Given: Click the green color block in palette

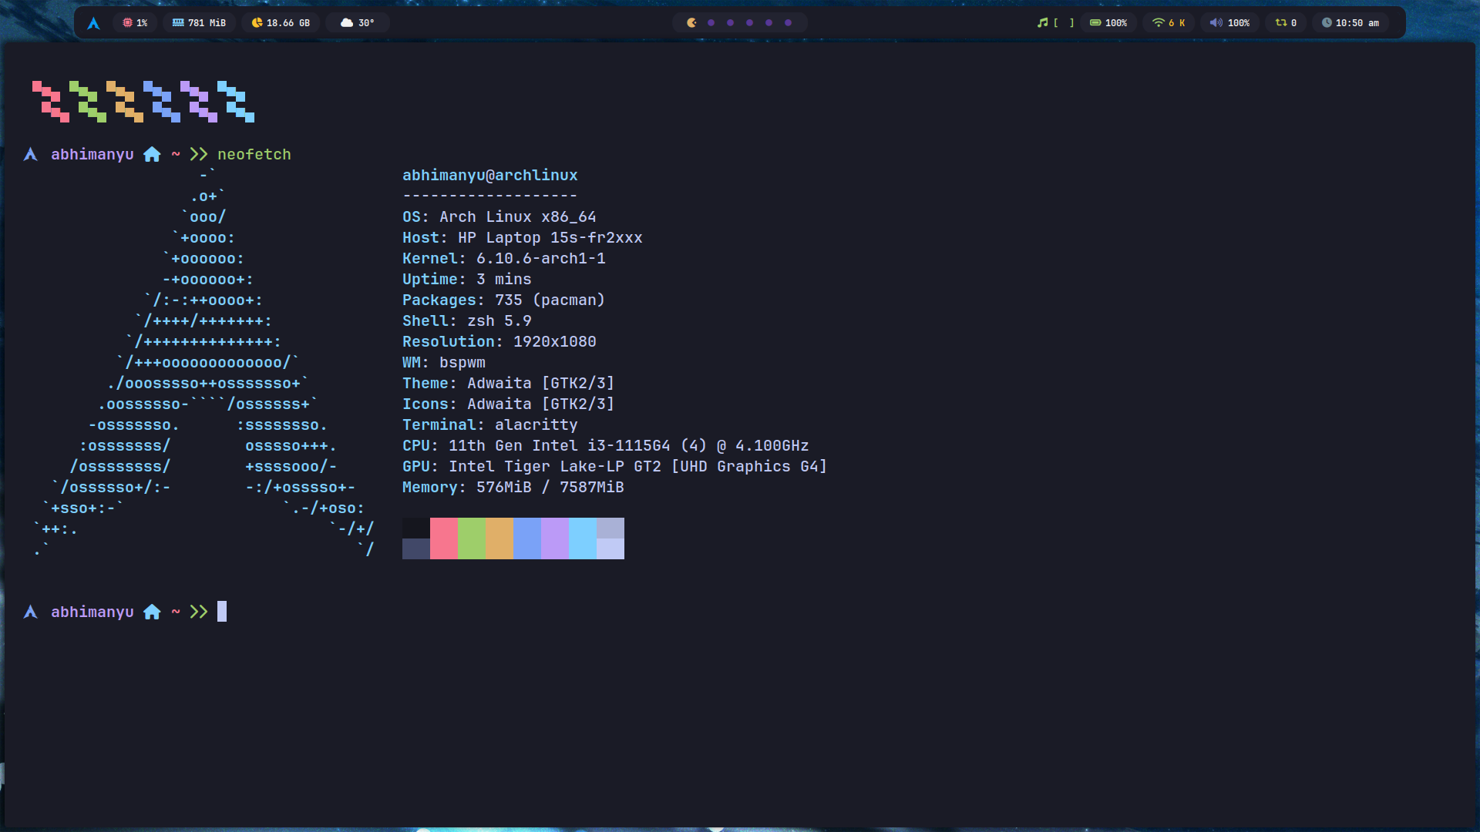Looking at the screenshot, I should [471, 538].
